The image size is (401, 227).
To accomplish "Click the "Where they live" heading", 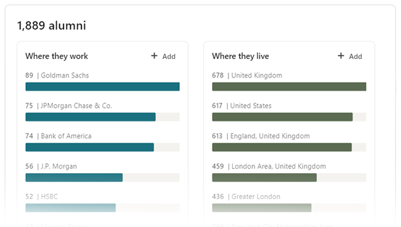I will click(x=240, y=56).
